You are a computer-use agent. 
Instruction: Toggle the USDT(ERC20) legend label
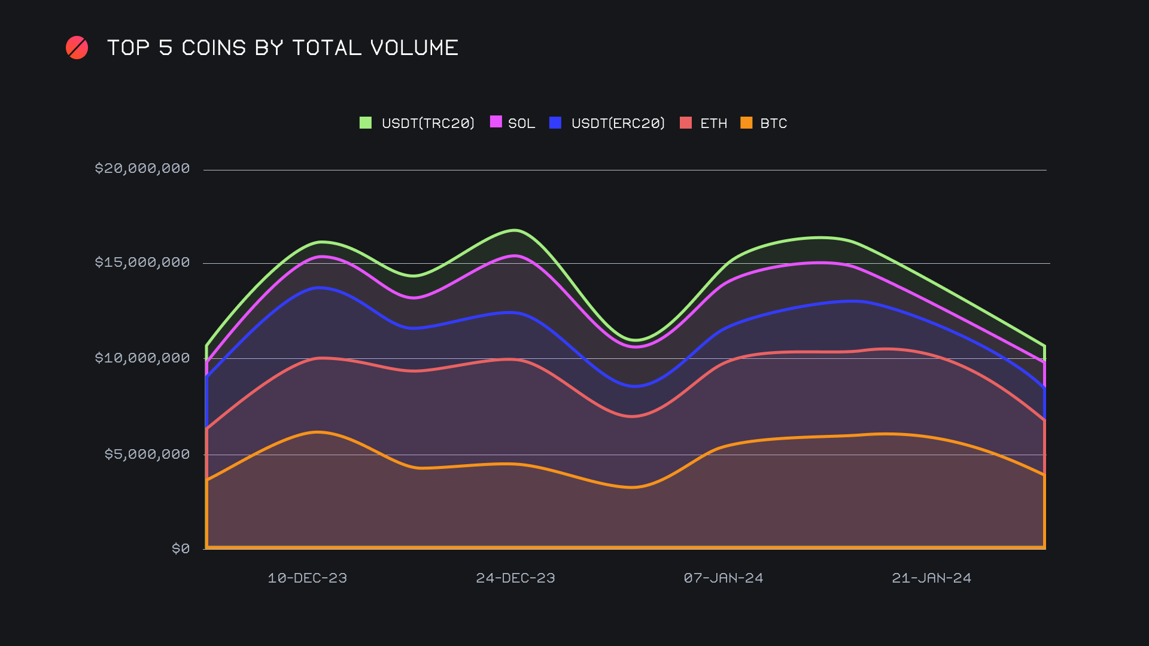pyautogui.click(x=618, y=123)
